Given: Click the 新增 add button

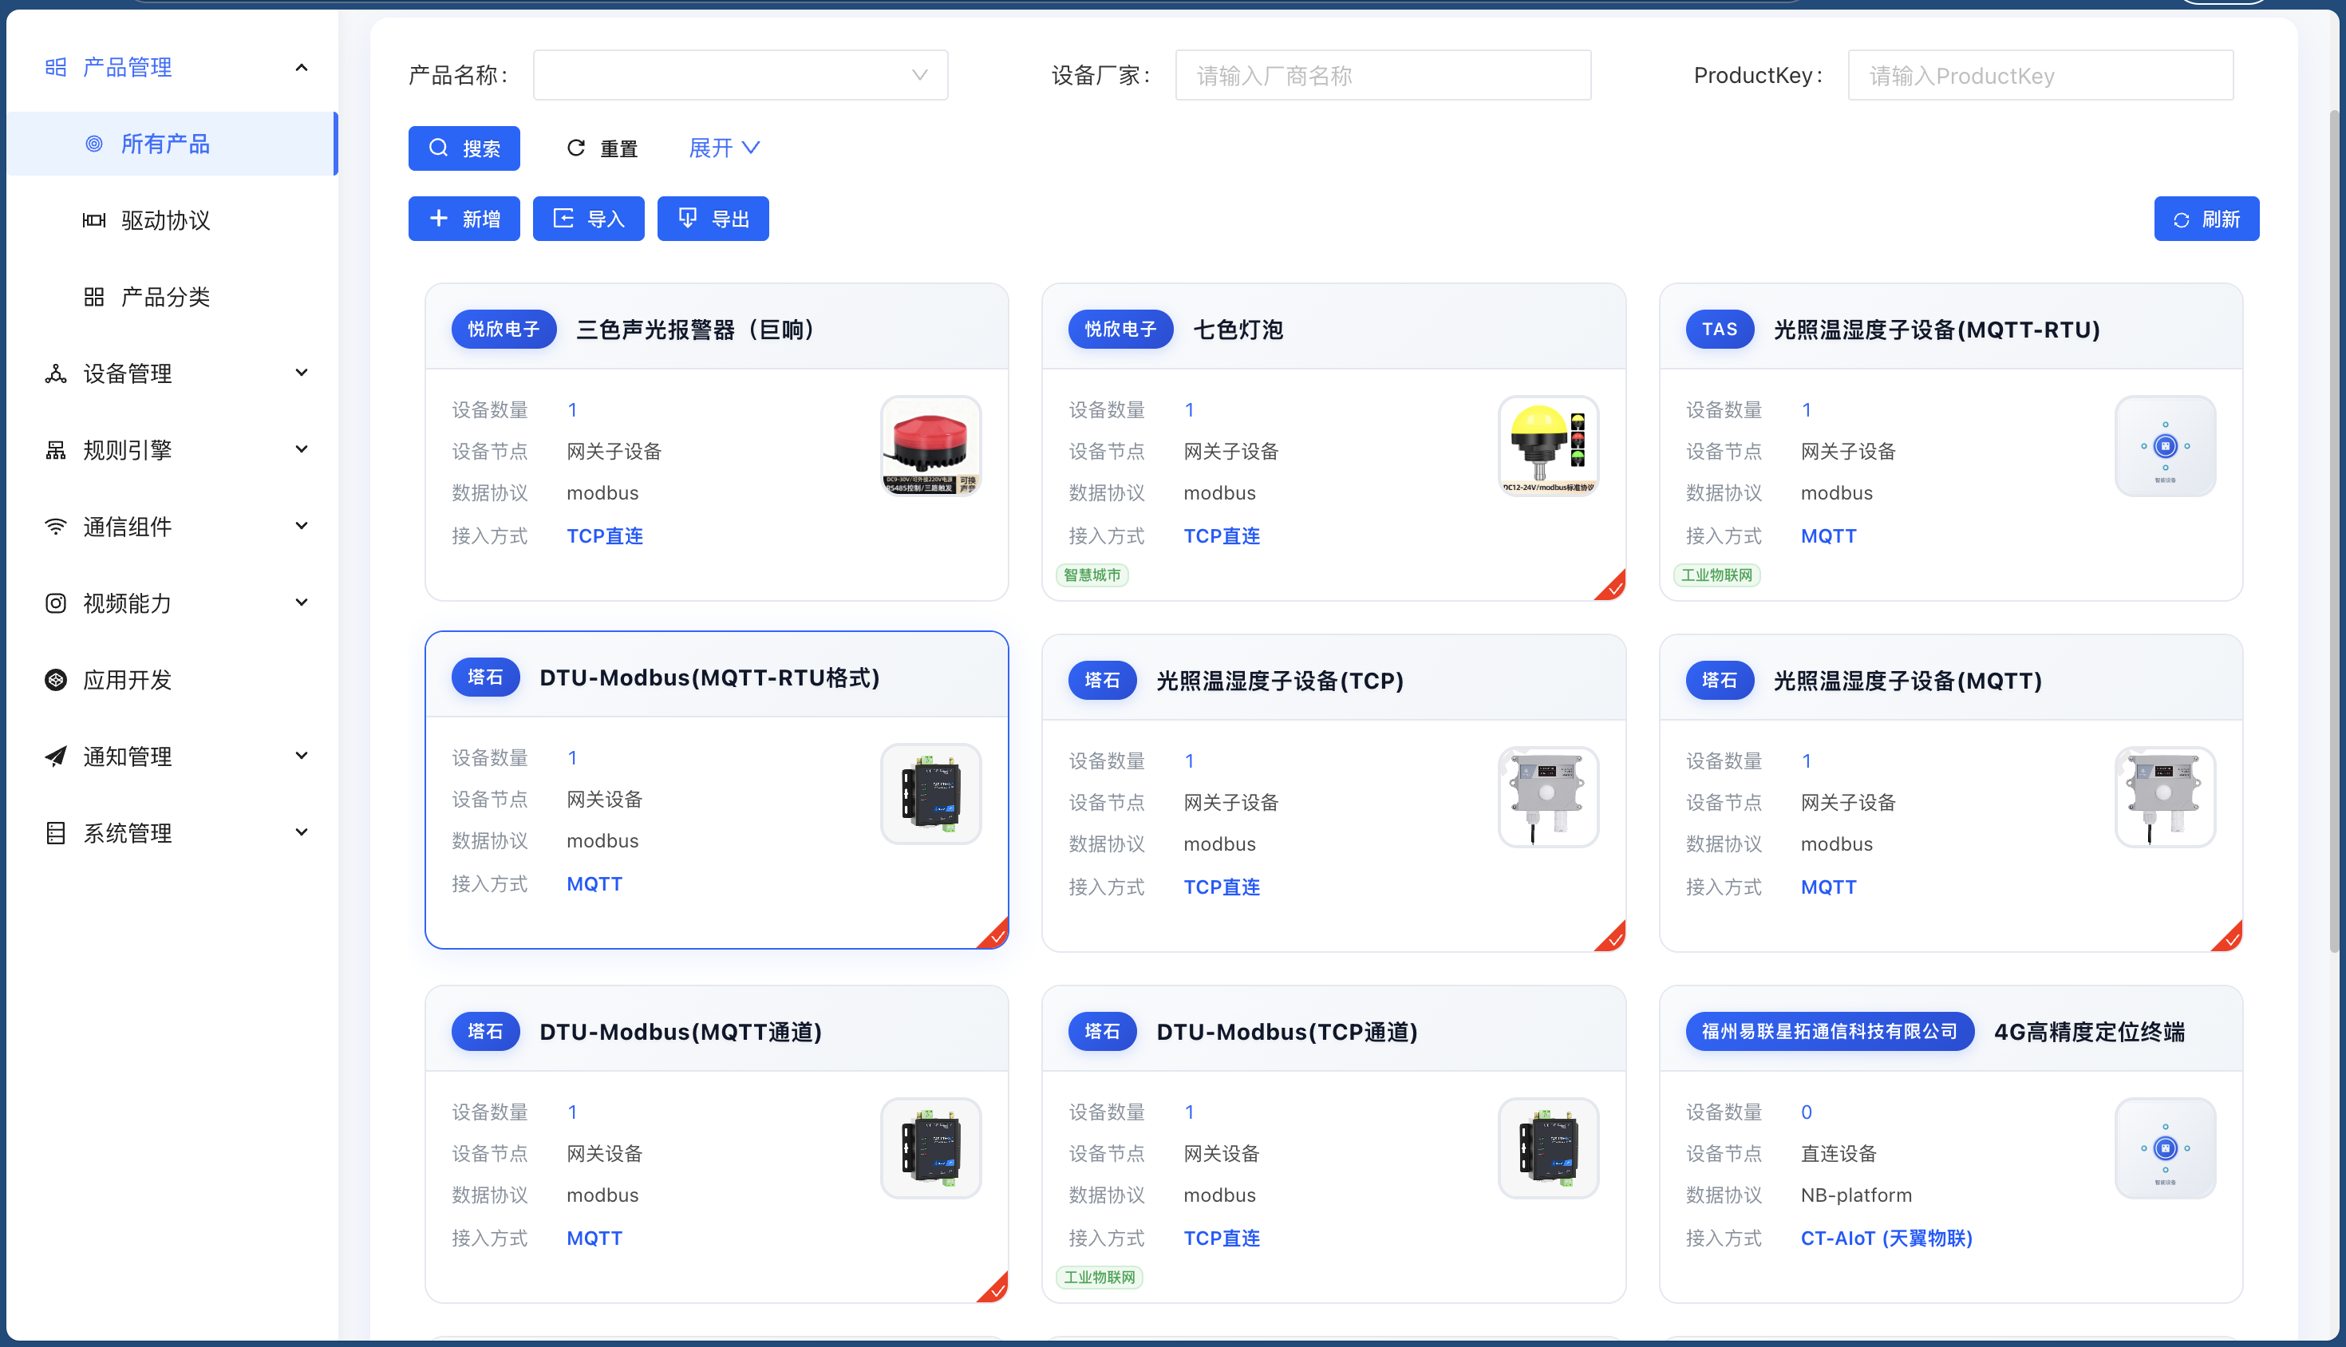Looking at the screenshot, I should 464,219.
